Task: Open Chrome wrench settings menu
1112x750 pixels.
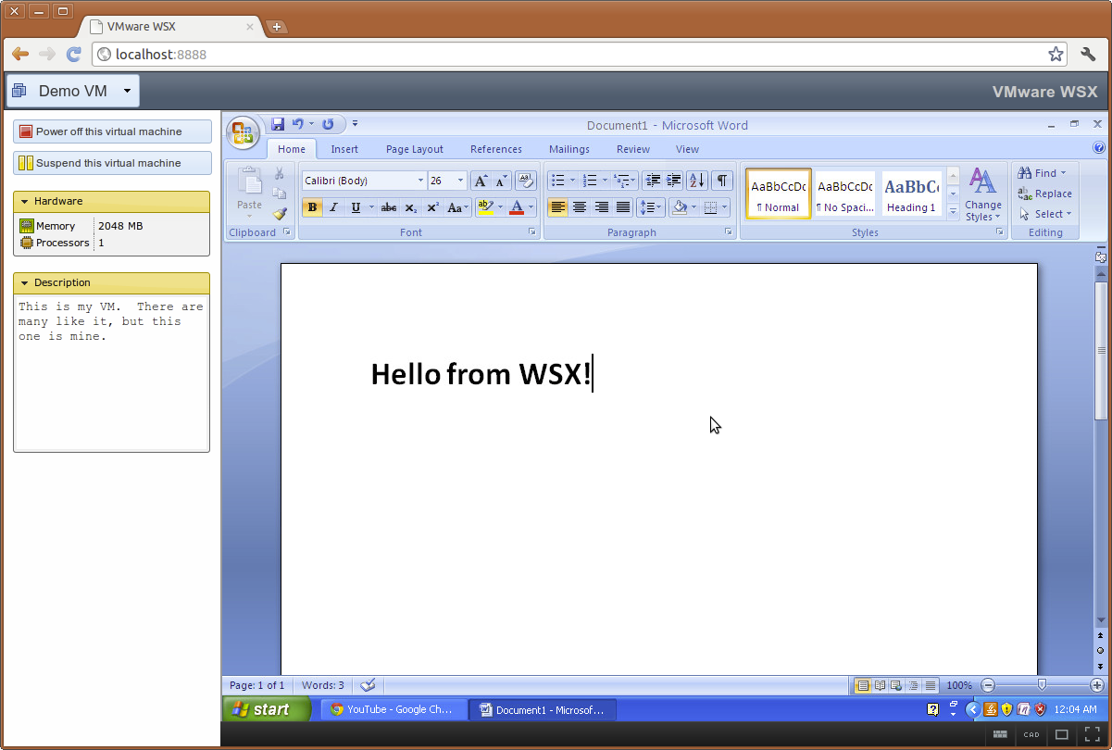Action: (1088, 55)
